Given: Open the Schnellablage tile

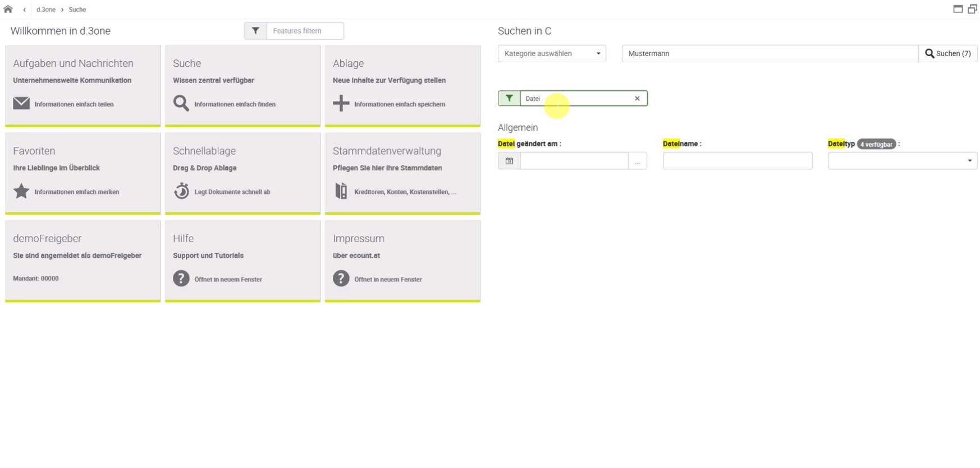Looking at the screenshot, I should (242, 173).
